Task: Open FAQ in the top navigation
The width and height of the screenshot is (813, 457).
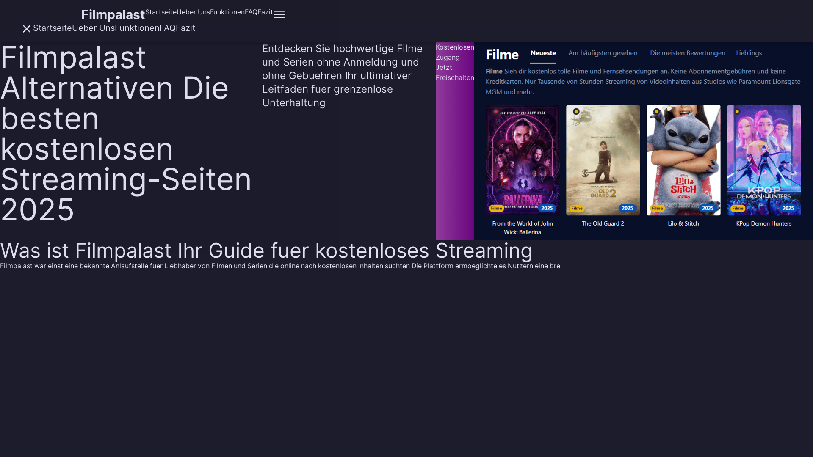Action: pos(251,12)
